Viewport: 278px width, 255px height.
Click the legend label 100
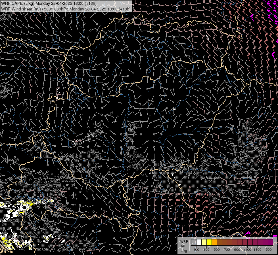(x=196, y=250)
